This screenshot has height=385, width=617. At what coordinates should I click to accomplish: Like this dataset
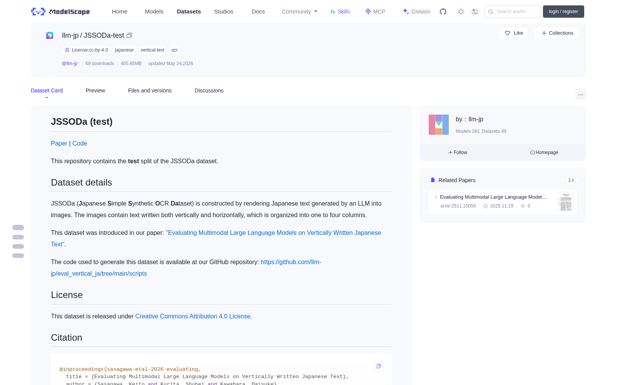(514, 33)
